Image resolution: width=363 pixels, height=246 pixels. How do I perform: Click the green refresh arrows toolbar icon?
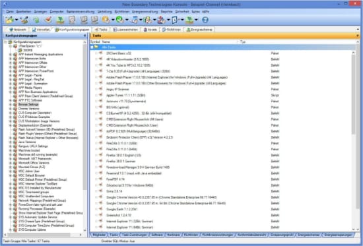tap(36, 20)
